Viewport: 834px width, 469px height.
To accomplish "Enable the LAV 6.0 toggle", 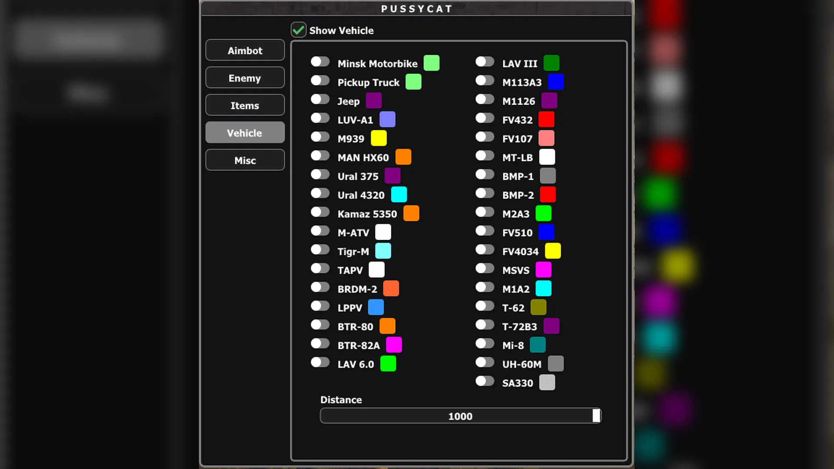I will pos(320,362).
